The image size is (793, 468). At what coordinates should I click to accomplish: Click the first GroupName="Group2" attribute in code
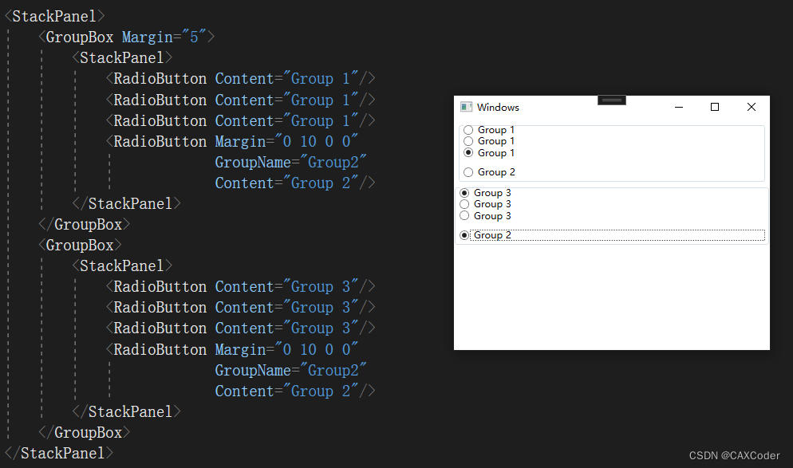coord(290,163)
